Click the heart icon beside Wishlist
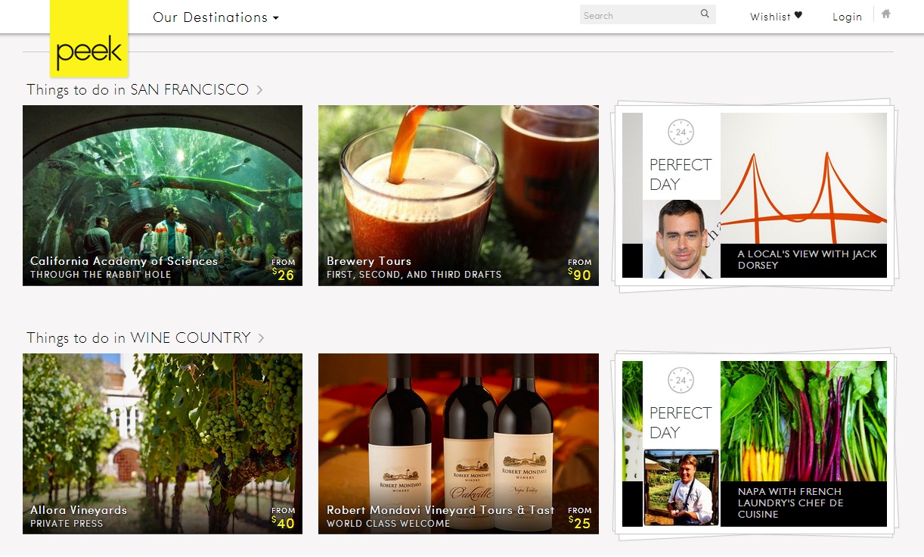The image size is (924, 557). tap(798, 15)
